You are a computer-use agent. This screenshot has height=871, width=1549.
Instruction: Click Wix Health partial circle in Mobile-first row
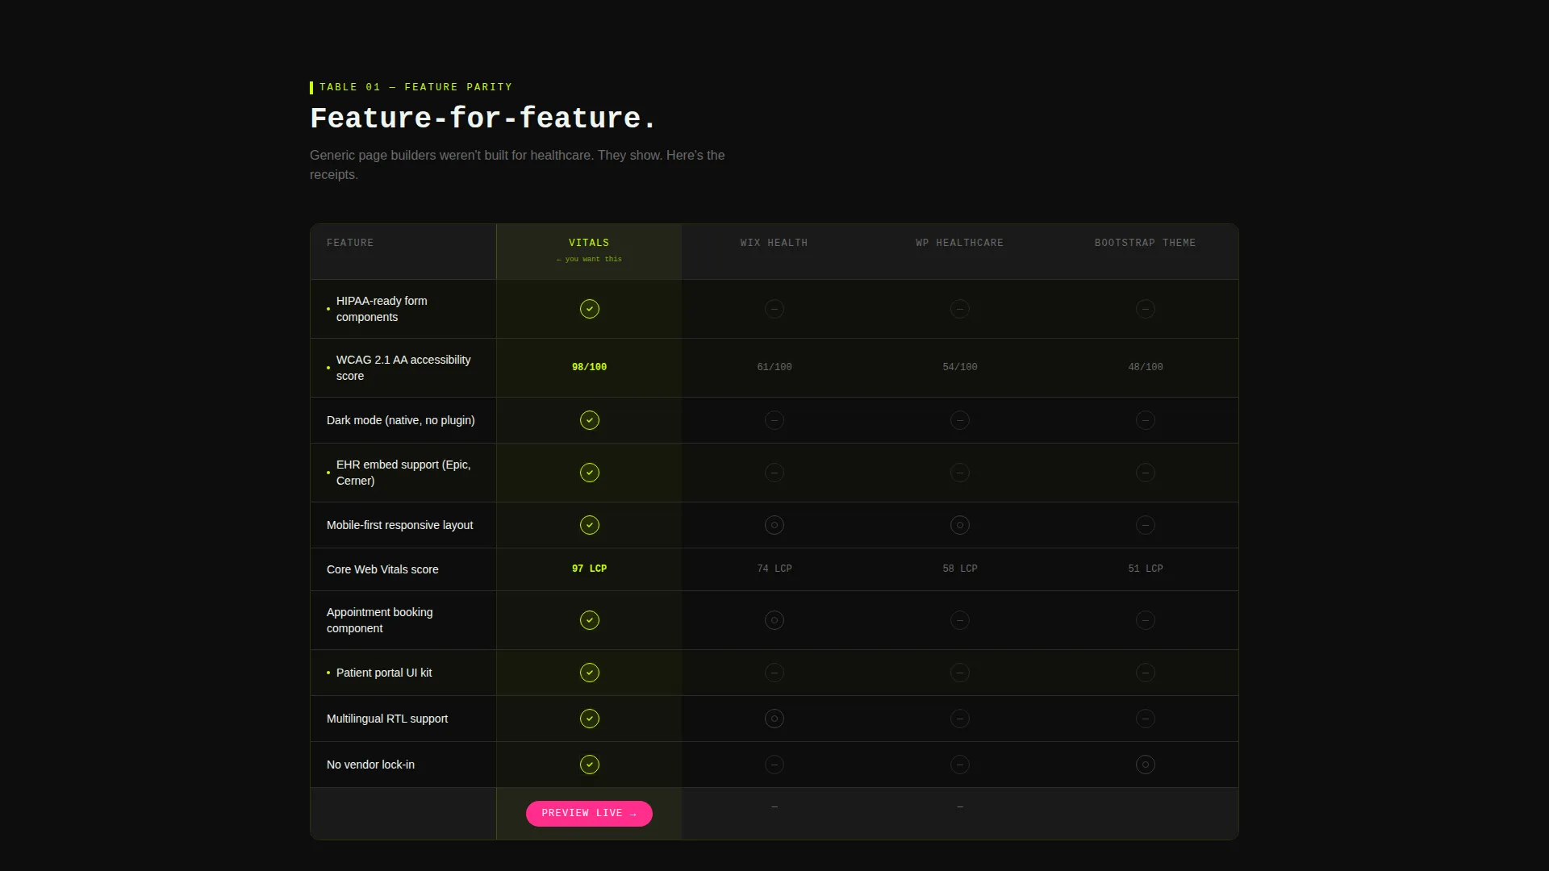point(774,525)
